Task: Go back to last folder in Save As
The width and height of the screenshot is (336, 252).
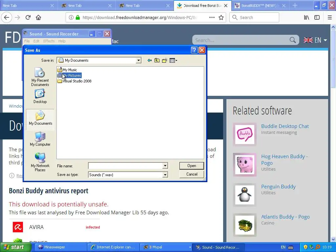Action: (150, 60)
